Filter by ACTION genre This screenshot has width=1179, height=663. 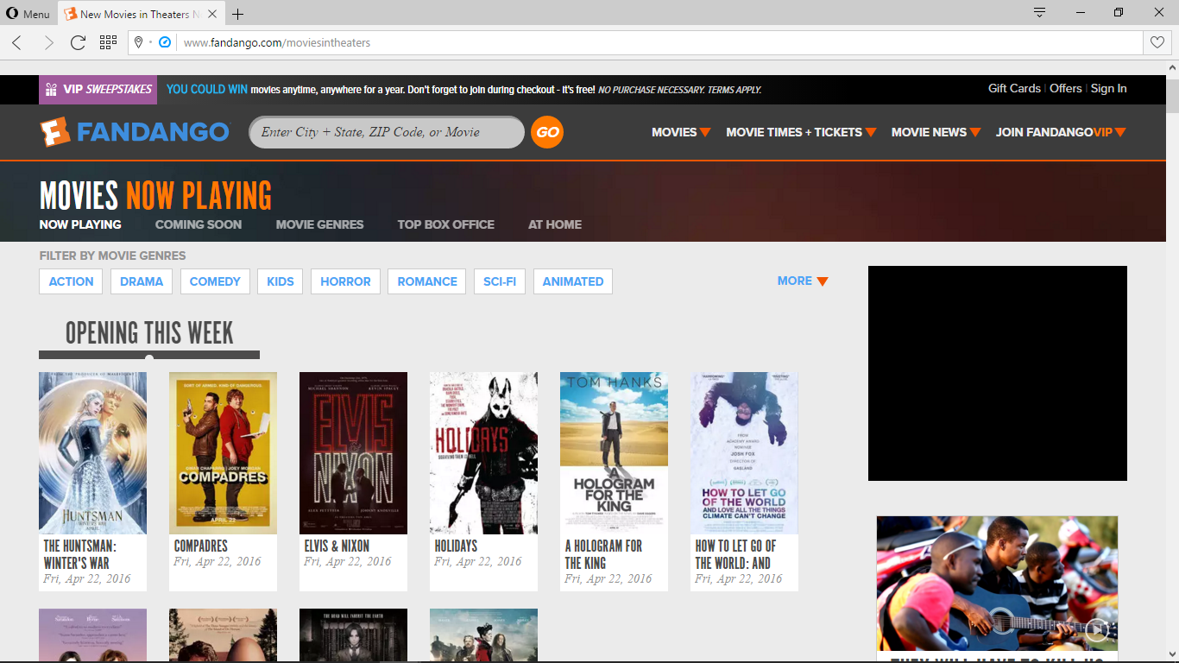(71, 281)
